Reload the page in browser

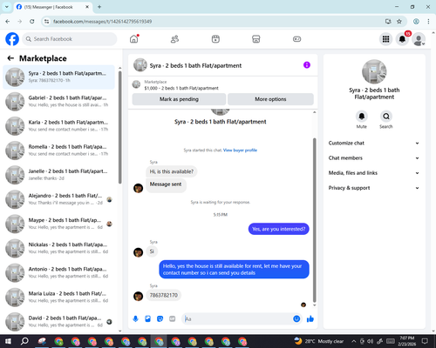point(32,21)
